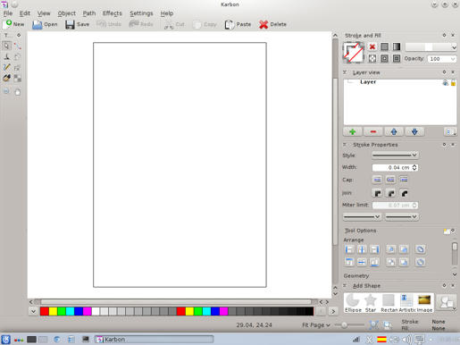This screenshot has height=345, width=460.
Task: Align vertical centers in Arrange section
Action: point(362,262)
